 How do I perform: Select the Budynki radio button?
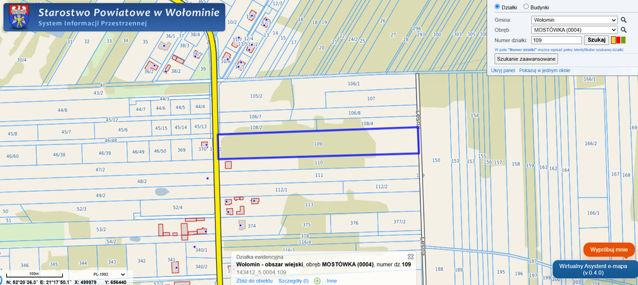[x=526, y=7]
